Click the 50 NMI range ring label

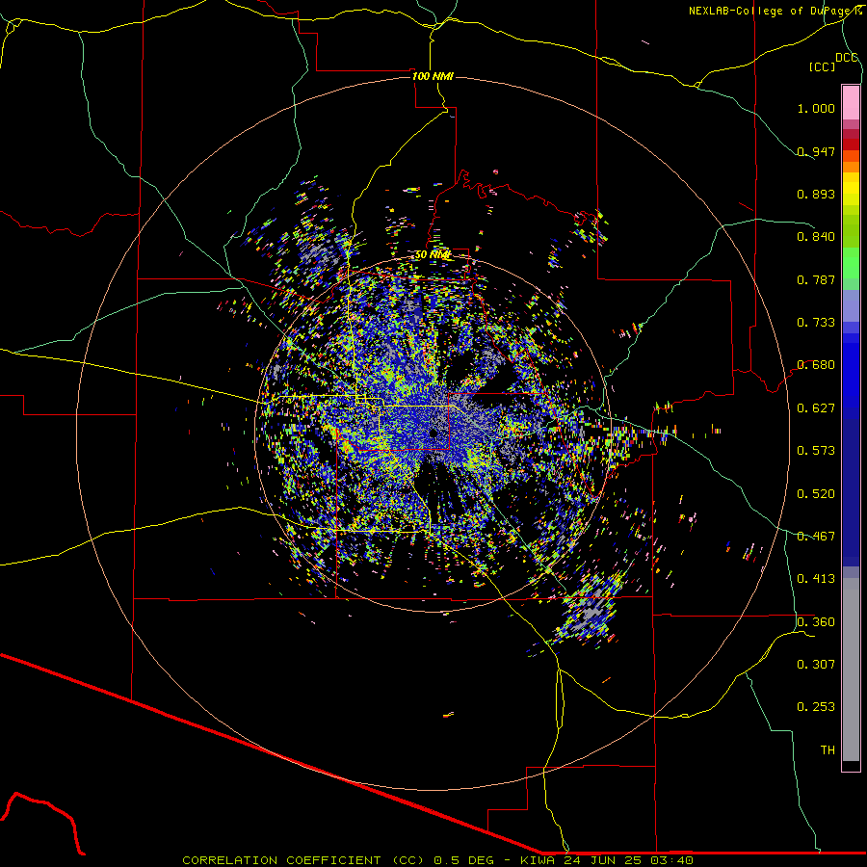[x=433, y=255]
